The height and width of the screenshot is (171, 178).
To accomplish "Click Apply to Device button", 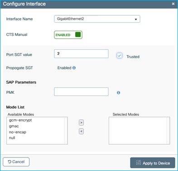I will click(x=153, y=163).
